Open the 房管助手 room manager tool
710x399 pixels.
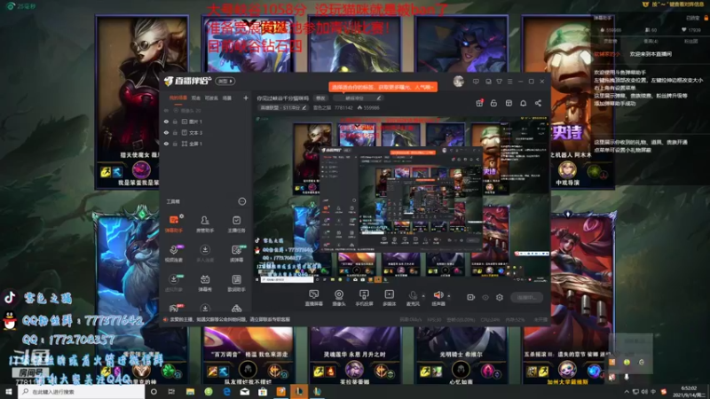coord(205,224)
